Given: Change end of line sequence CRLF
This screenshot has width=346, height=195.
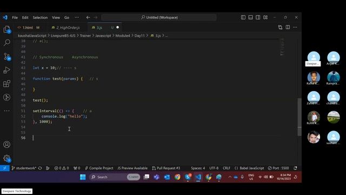Looking at the screenshot, I should [x=227, y=168].
